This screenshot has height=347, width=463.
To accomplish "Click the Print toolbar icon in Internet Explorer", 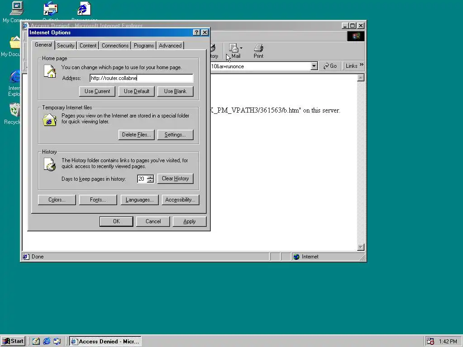I will pyautogui.click(x=258, y=51).
